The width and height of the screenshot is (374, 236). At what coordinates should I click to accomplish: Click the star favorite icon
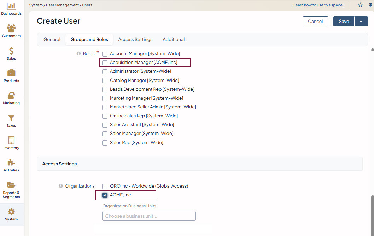coord(360,5)
